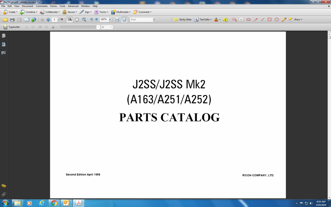This screenshot has width=331, height=207.
Task: Open the Comments menu
Action: point(42,6)
